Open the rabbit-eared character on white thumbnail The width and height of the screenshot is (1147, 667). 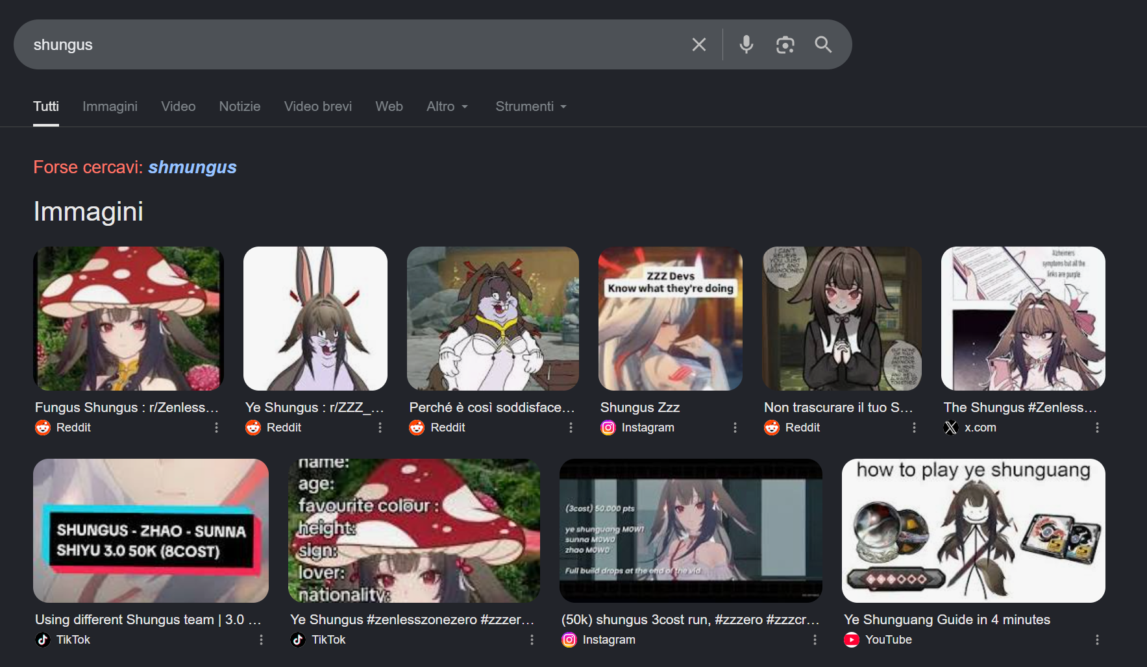[x=315, y=319]
